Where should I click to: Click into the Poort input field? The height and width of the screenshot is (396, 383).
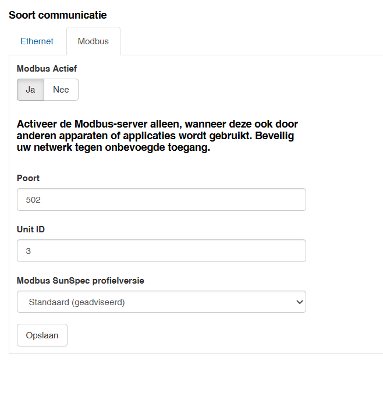pyautogui.click(x=161, y=199)
